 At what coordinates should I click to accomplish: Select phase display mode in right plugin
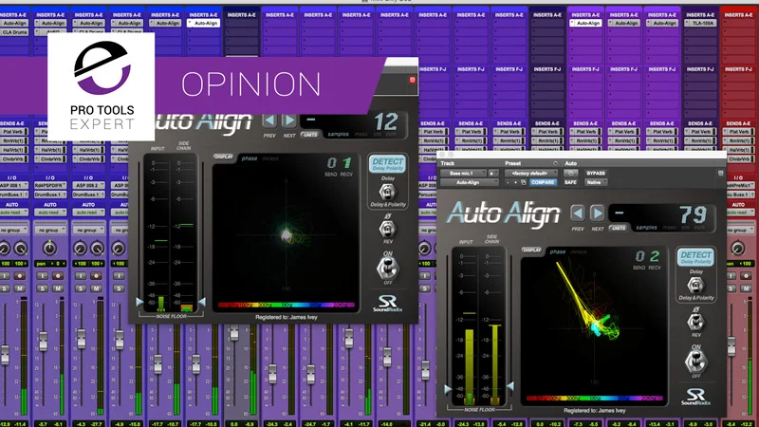[558, 251]
